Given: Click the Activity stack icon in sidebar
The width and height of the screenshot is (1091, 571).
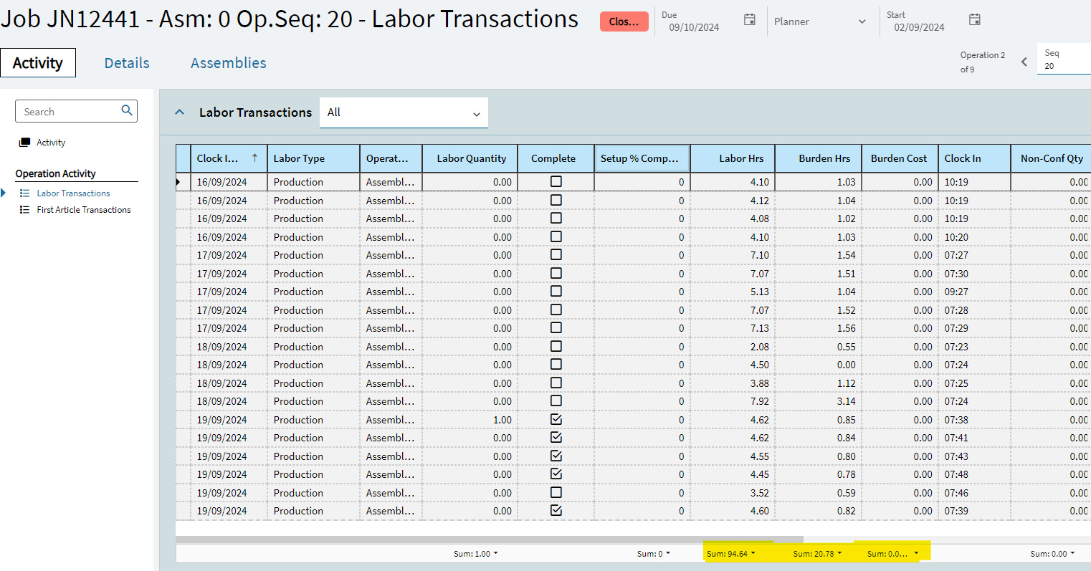Looking at the screenshot, I should (24, 143).
